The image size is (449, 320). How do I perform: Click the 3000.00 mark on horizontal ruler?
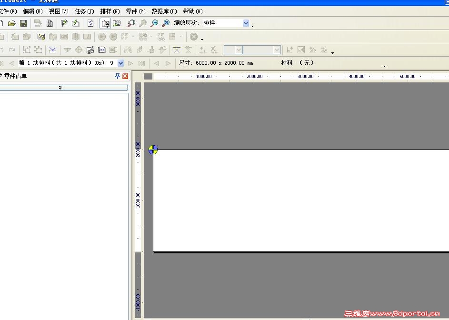[306, 77]
